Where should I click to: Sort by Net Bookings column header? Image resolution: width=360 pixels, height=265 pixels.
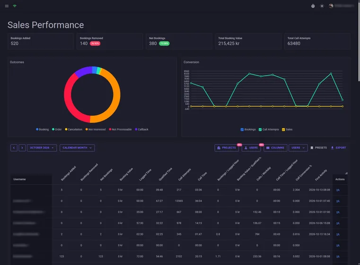106,175
